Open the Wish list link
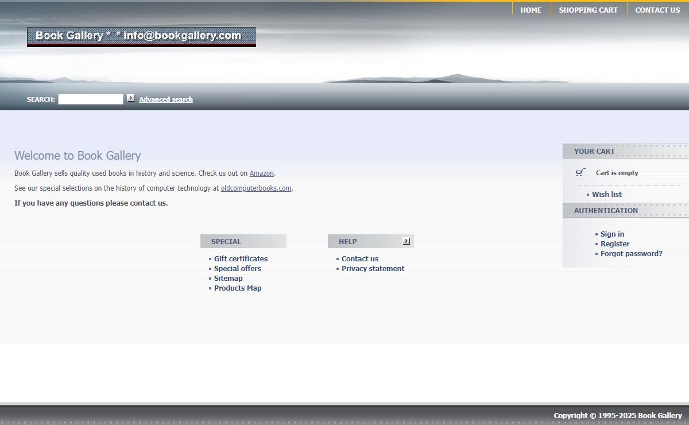Image resolution: width=689 pixels, height=425 pixels. click(606, 195)
